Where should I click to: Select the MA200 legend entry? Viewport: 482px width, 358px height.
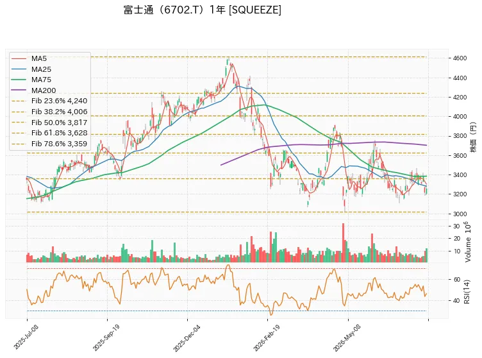(34, 90)
